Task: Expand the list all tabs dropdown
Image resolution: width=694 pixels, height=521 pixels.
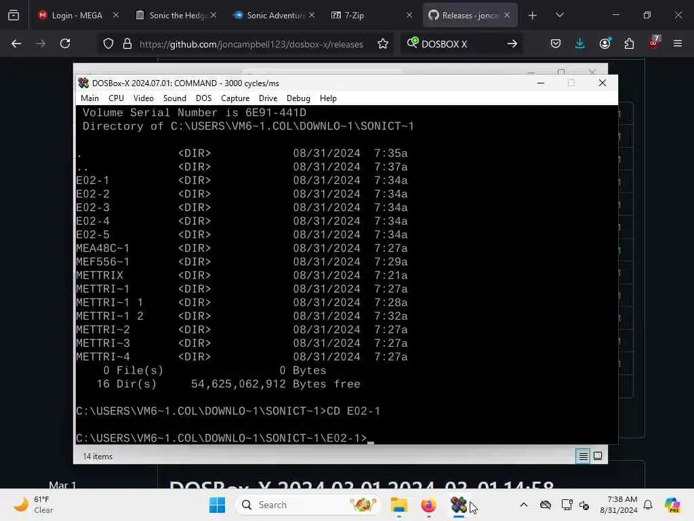Action: [x=559, y=16]
